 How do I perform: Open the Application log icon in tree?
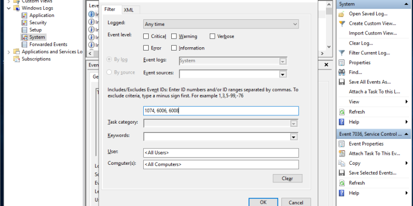[x=24, y=15]
